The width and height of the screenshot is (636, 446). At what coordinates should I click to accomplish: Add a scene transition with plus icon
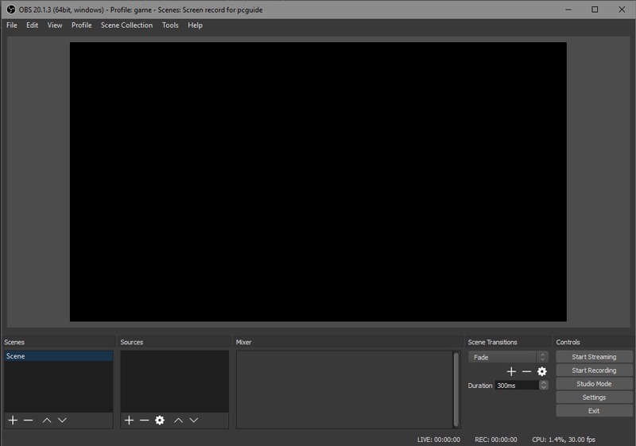point(511,371)
